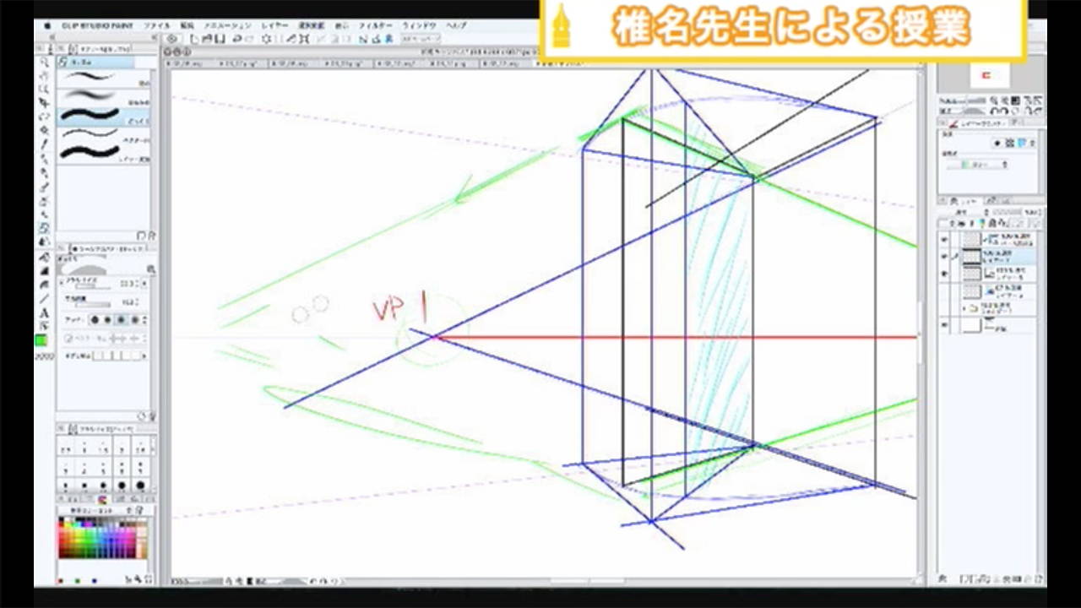Open the ファイル menu

click(156, 25)
